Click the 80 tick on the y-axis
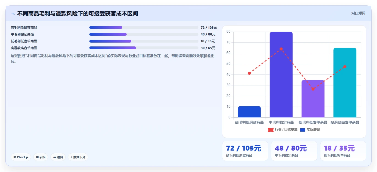377x172 pixels. click(x=228, y=32)
